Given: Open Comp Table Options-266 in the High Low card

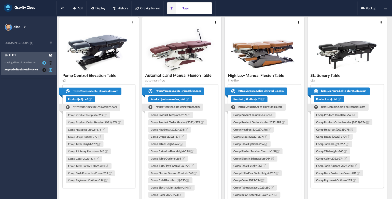Looking at the screenshot, I should [x=251, y=144].
